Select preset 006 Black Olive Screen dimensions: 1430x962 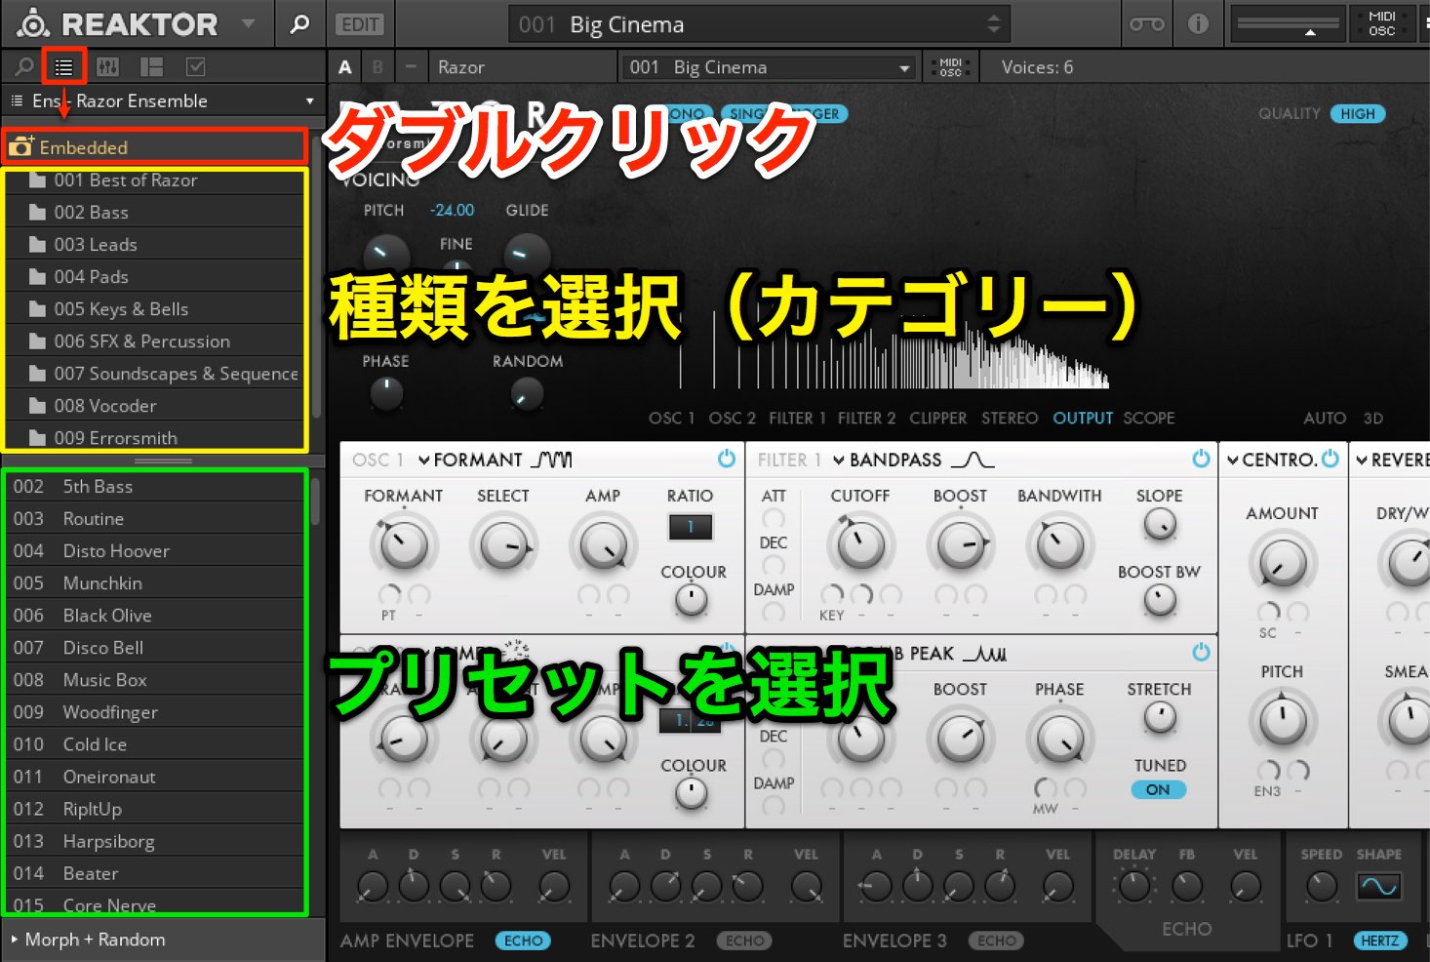pyautogui.click(x=156, y=615)
